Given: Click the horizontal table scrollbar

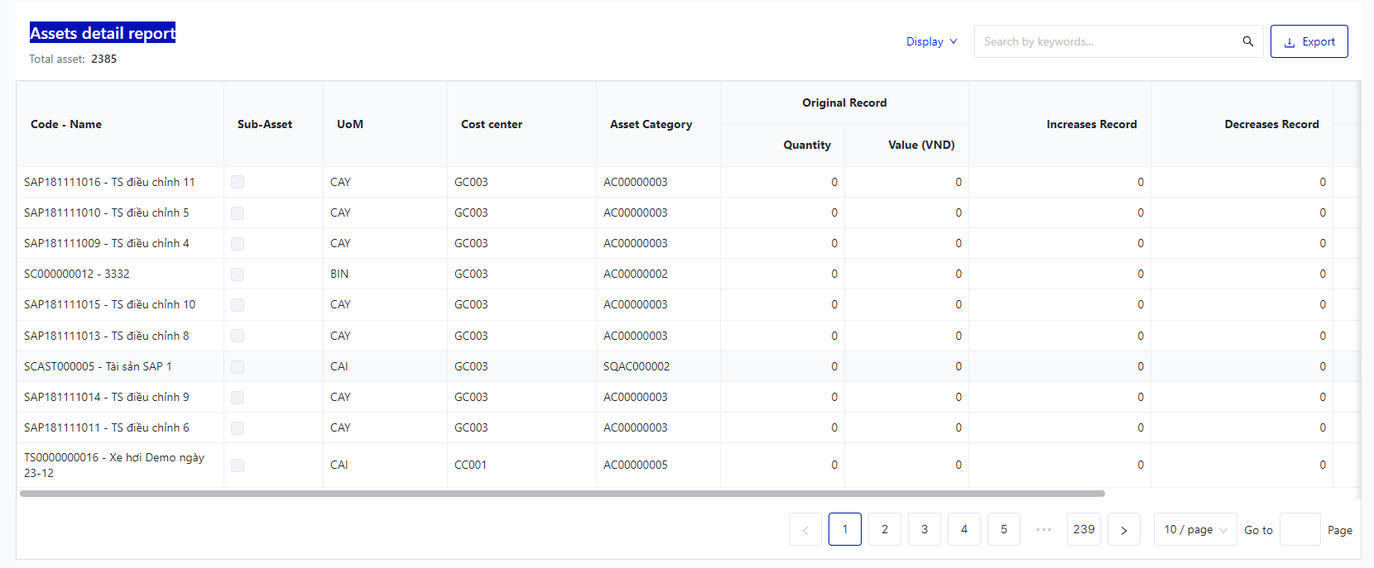Looking at the screenshot, I should pyautogui.click(x=562, y=494).
